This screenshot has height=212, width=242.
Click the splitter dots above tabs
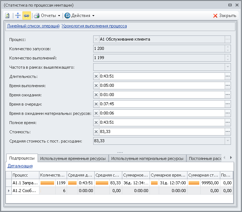pyautogui.click(x=120, y=153)
